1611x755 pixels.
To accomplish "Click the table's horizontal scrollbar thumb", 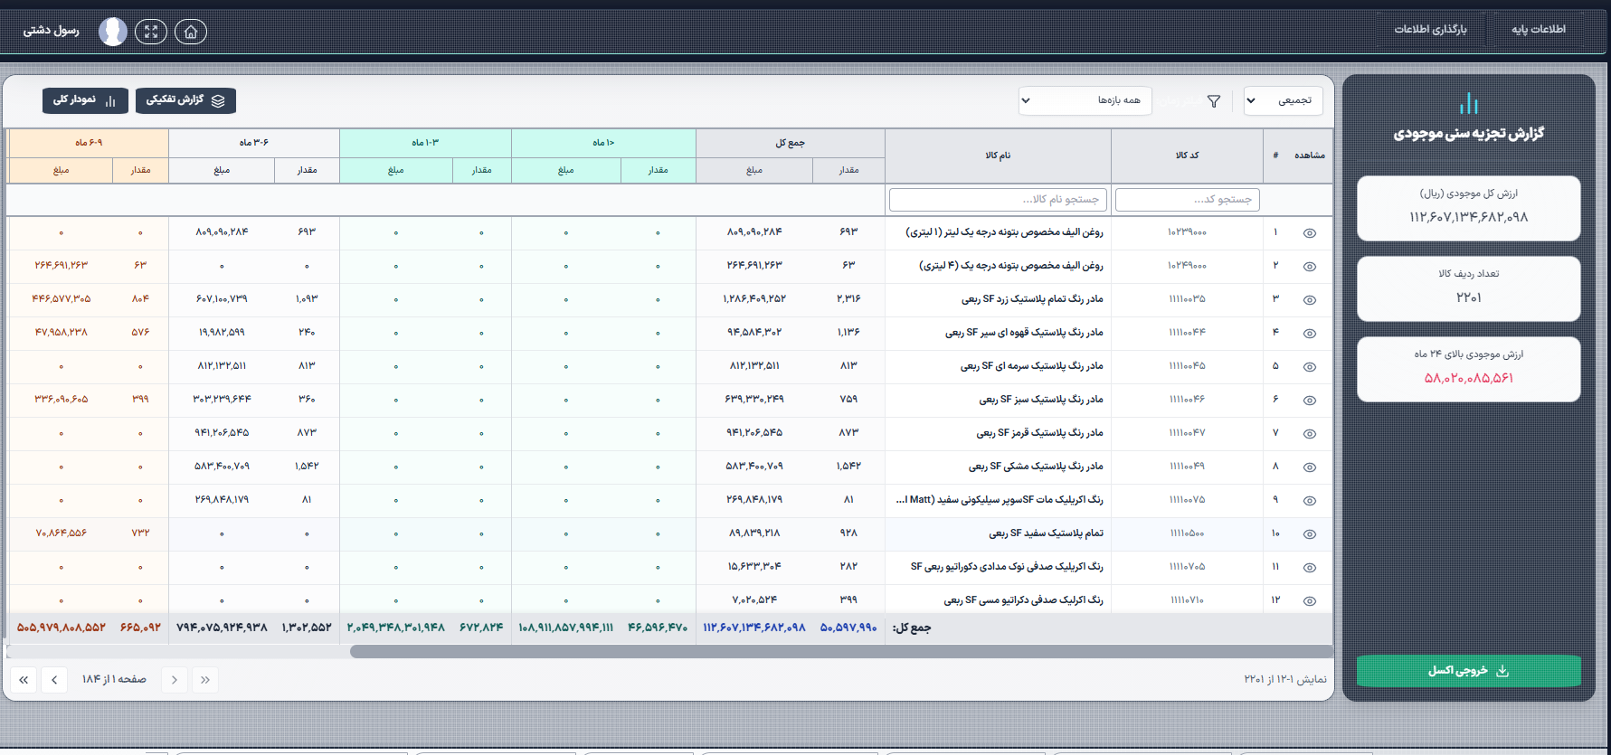I will tap(841, 652).
